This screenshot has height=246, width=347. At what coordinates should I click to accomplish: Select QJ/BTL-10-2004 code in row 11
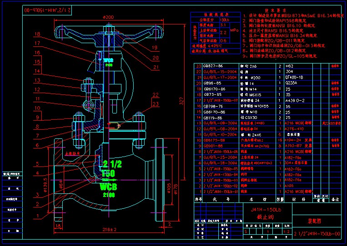pos(220,134)
